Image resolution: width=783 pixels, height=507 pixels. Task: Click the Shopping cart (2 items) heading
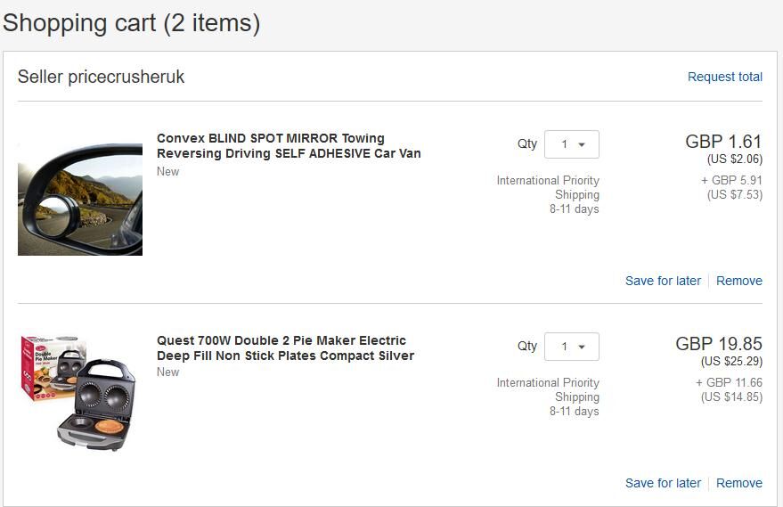coord(132,23)
